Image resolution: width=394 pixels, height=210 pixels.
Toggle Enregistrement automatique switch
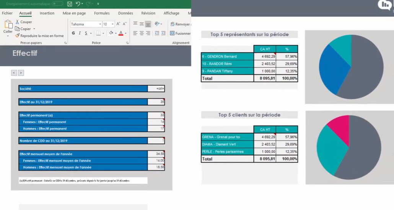tap(57, 4)
